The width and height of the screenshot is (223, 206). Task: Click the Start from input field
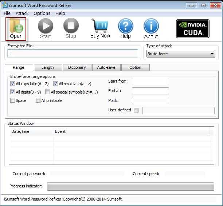click(150, 82)
